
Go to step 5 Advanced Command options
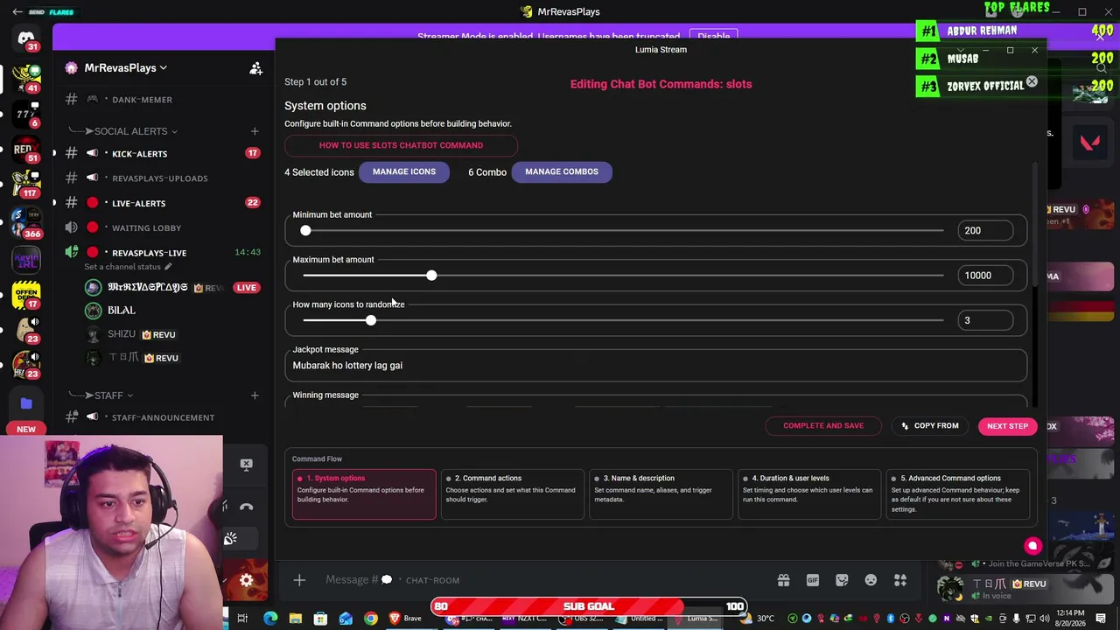point(958,494)
